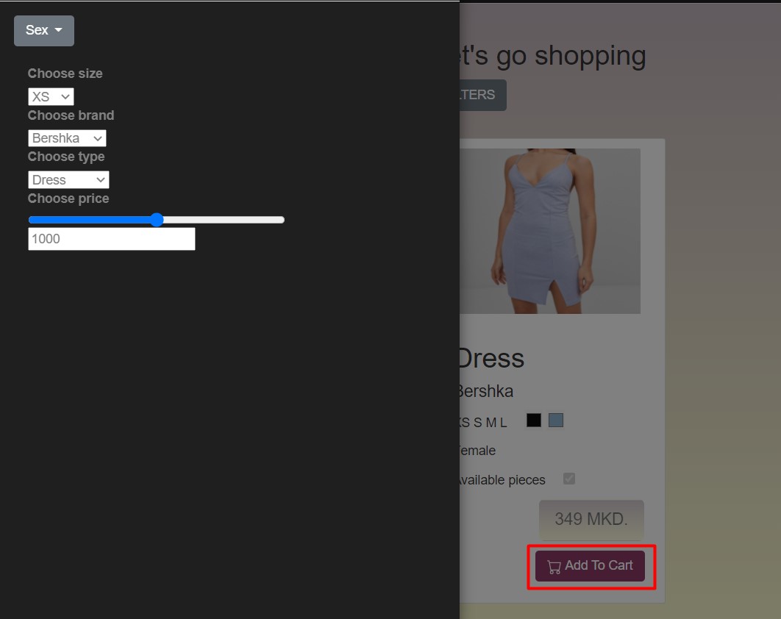Open the Choose brand dropdown showing Bershka
The image size is (781, 619).
[67, 137]
